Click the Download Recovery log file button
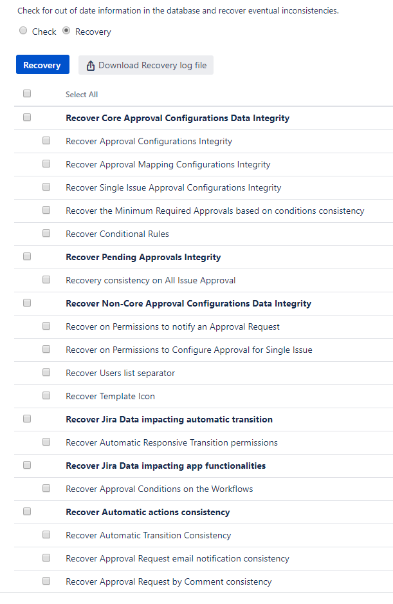The image size is (393, 604). (x=146, y=65)
